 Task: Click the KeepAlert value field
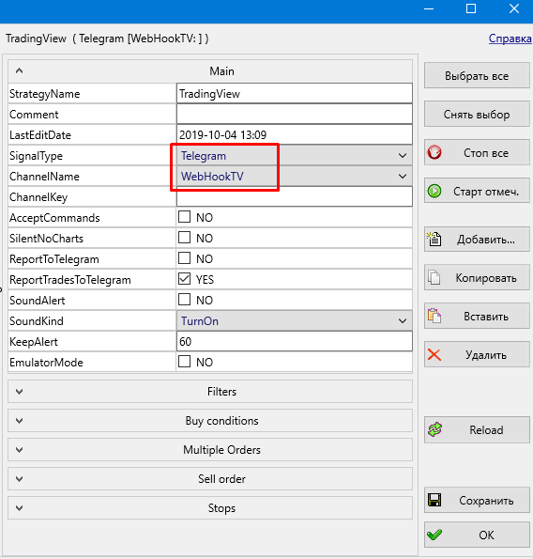coord(295,342)
